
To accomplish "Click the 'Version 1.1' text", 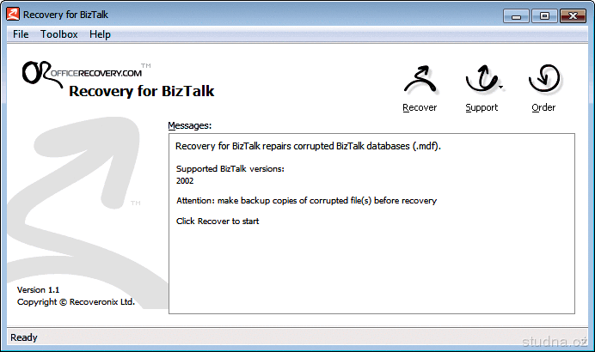I will click(x=38, y=290).
